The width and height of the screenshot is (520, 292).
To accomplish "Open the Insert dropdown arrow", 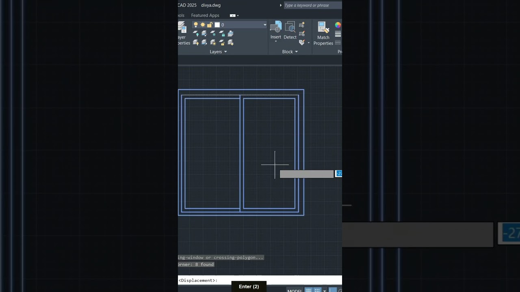I will pos(276,41).
